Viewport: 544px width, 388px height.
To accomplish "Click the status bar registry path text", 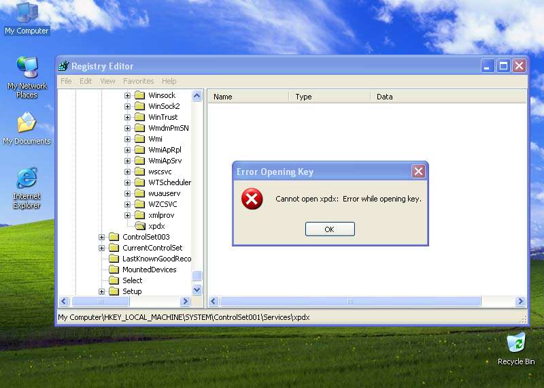I will [x=184, y=317].
